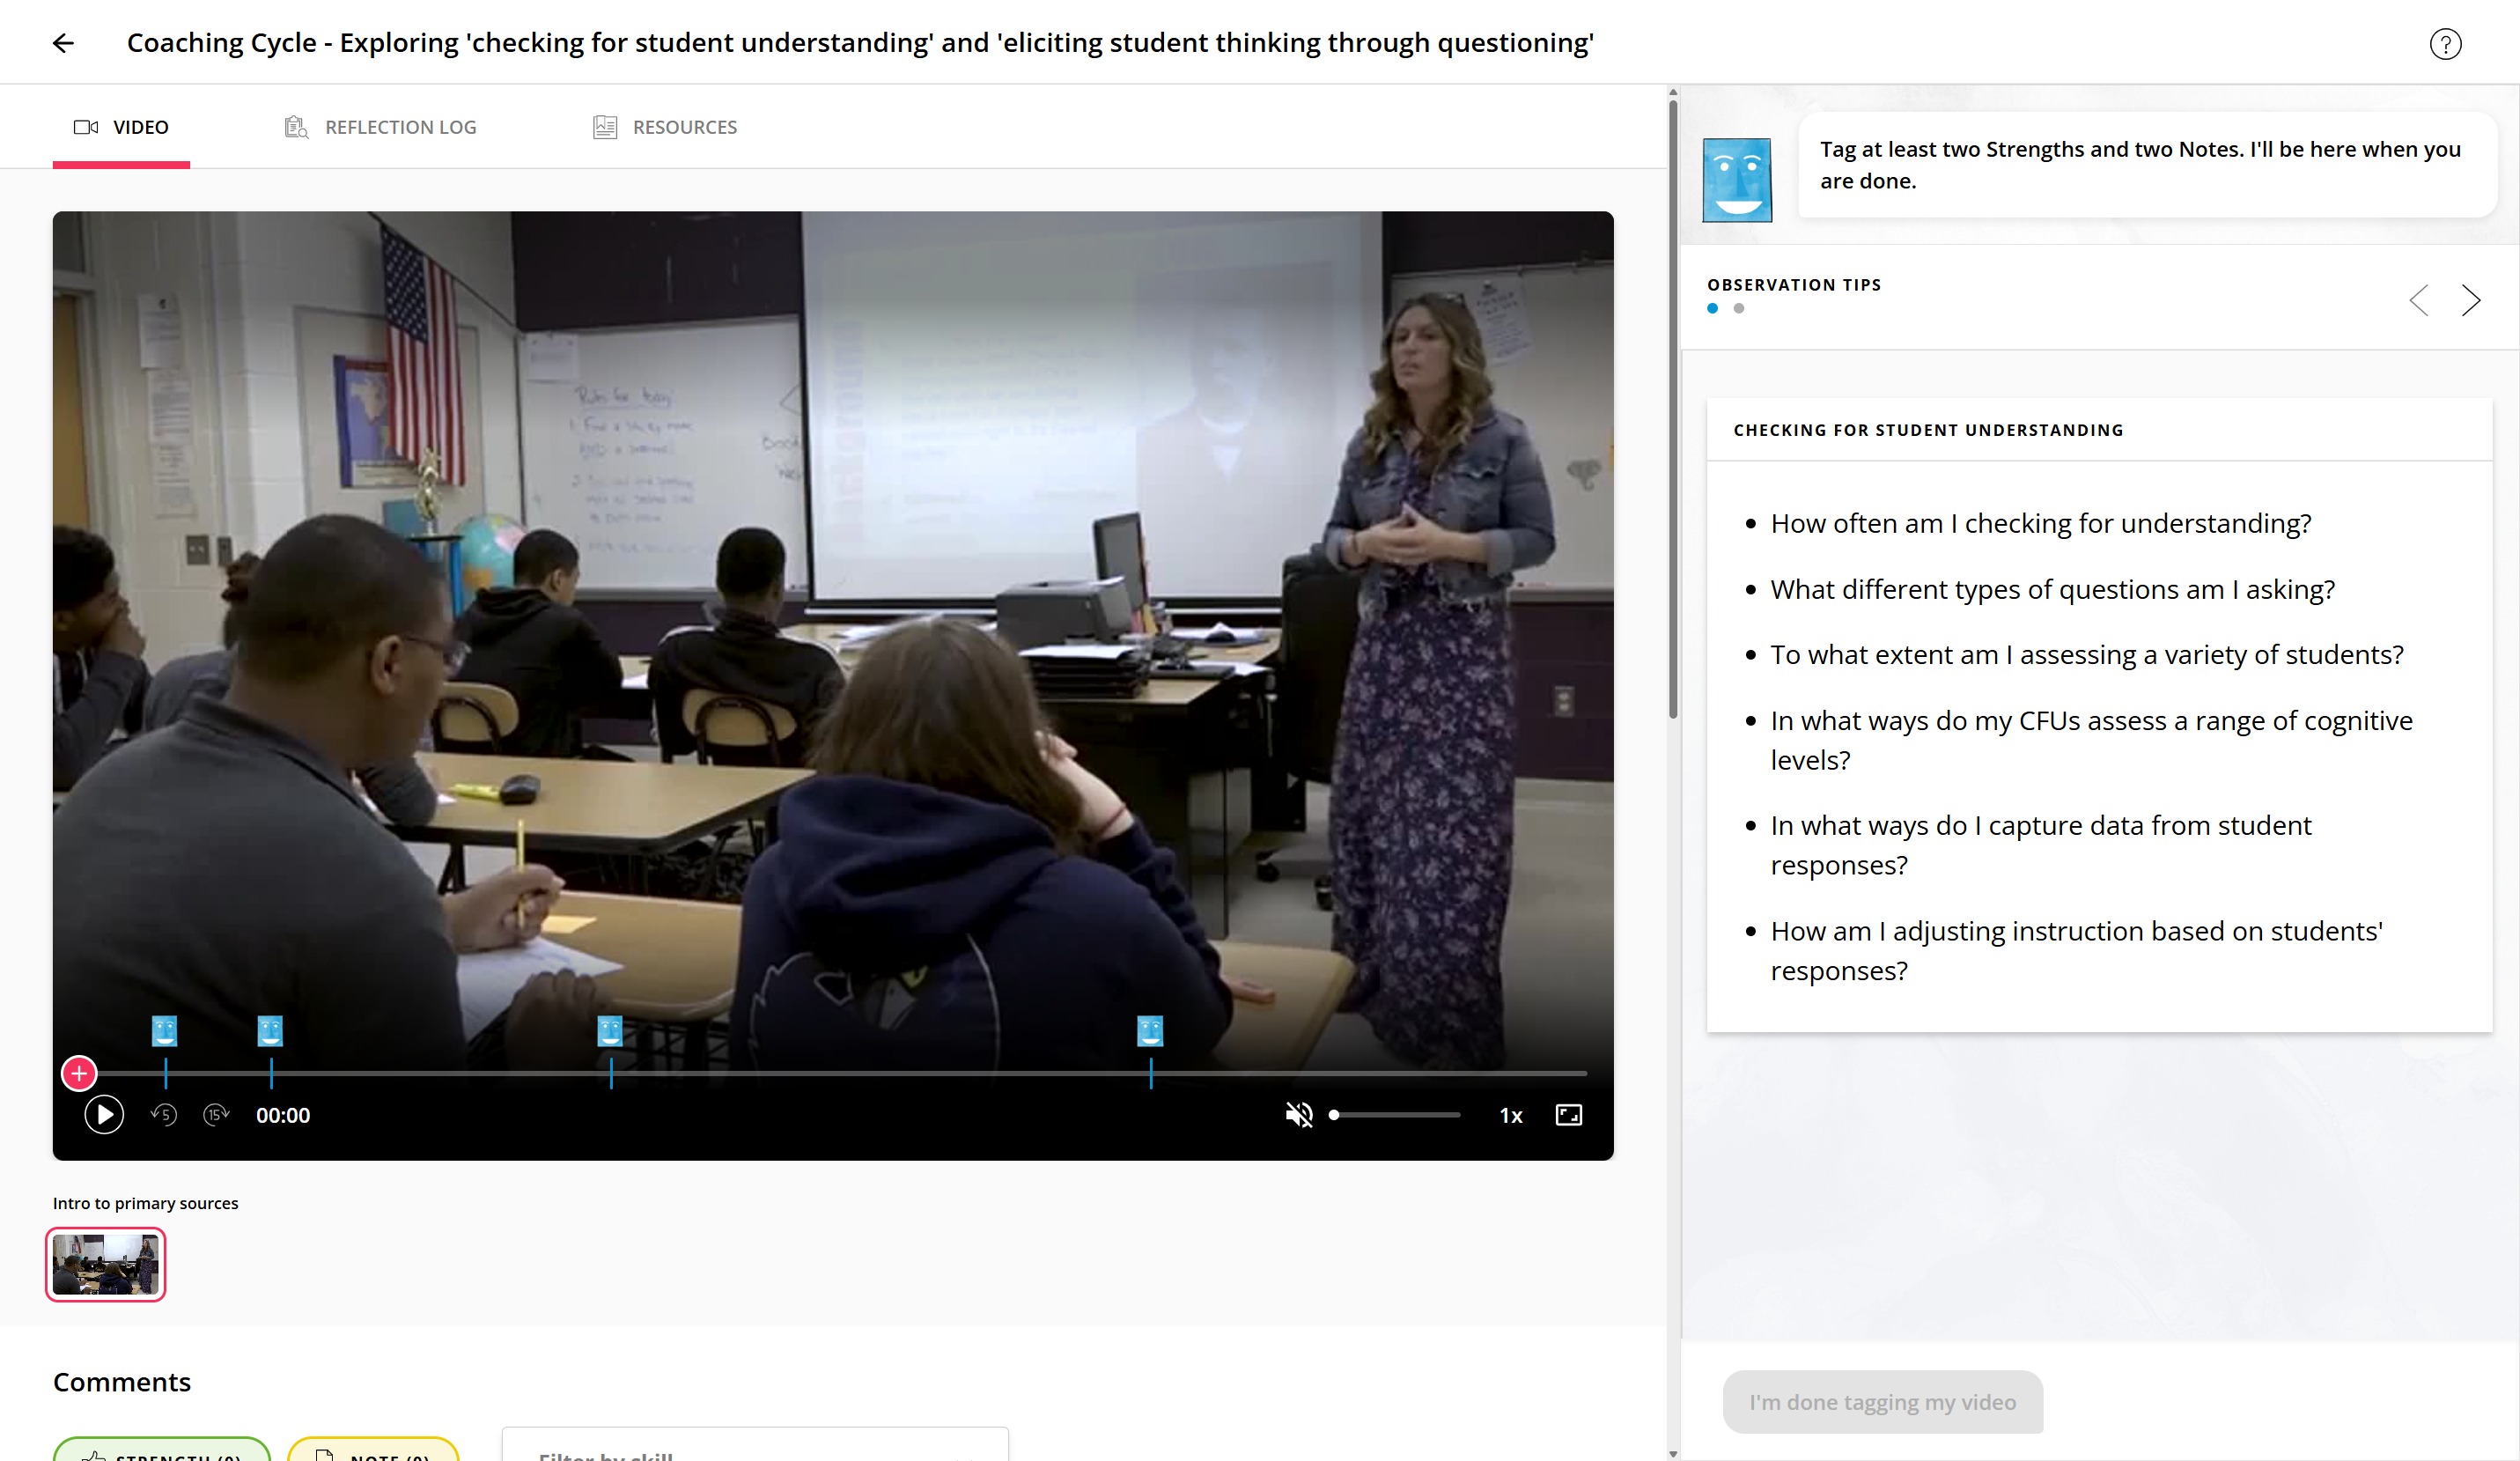
Task: Open the playback speed 1x selector
Action: [1510, 1116]
